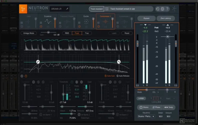Viewport: 198px width, 125px height.
Task: Grab the Exciter module's reorder dots handle
Action: pos(86,27)
